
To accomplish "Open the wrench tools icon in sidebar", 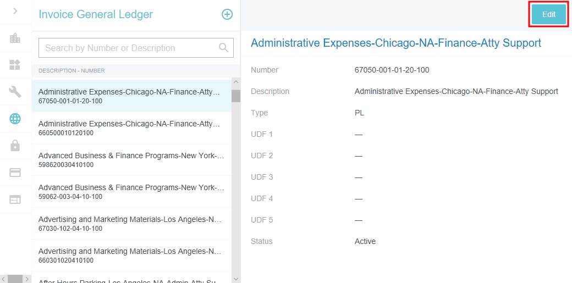I will 15,92.
